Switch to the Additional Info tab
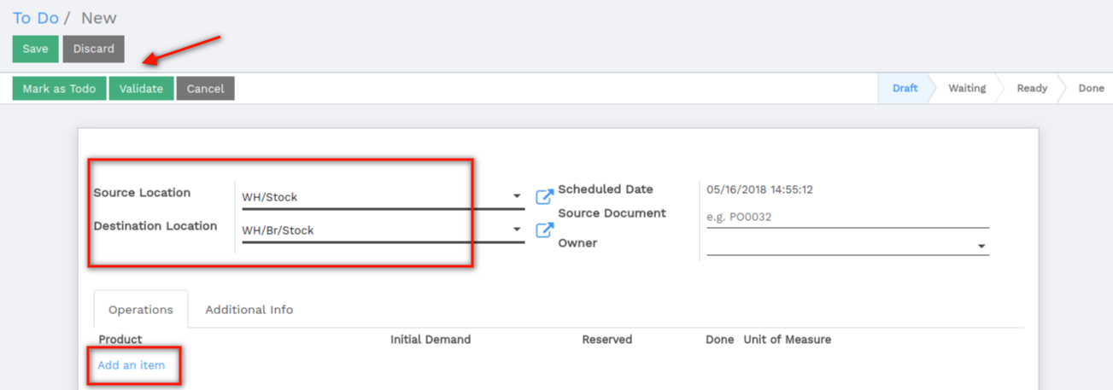The image size is (1113, 390). 249,310
